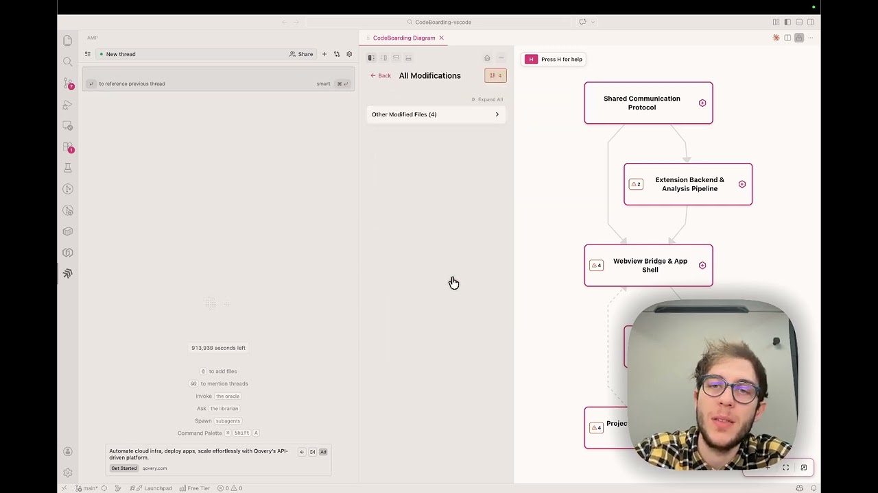
Task: Click the submit key hint button
Action: [x=342, y=84]
